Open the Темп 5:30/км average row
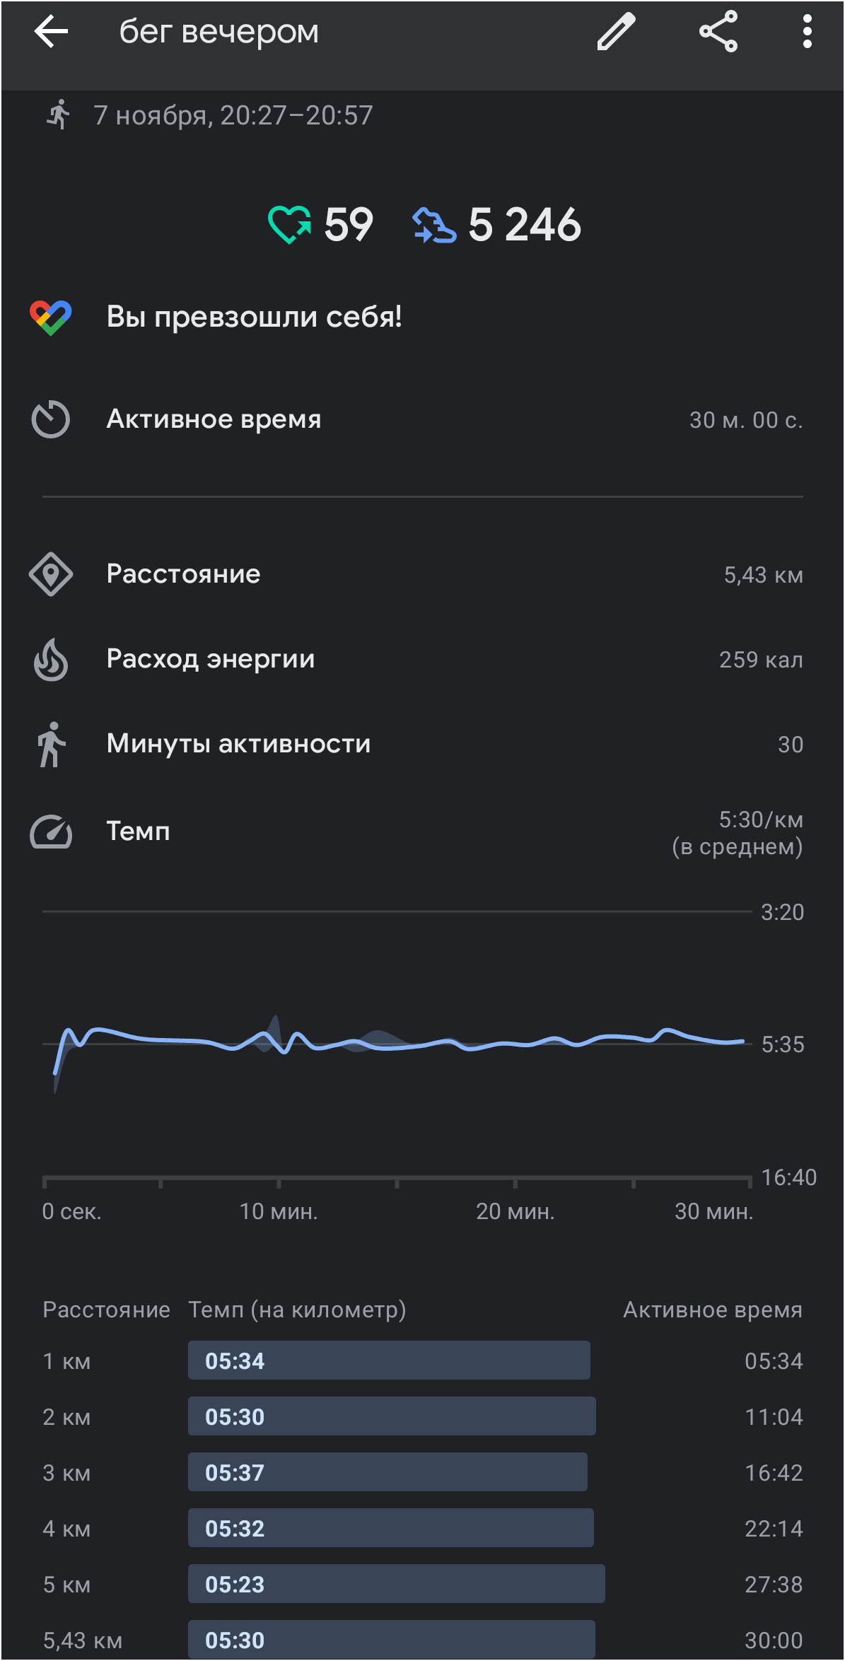Screen dimensions: 845x1661 point(423,832)
